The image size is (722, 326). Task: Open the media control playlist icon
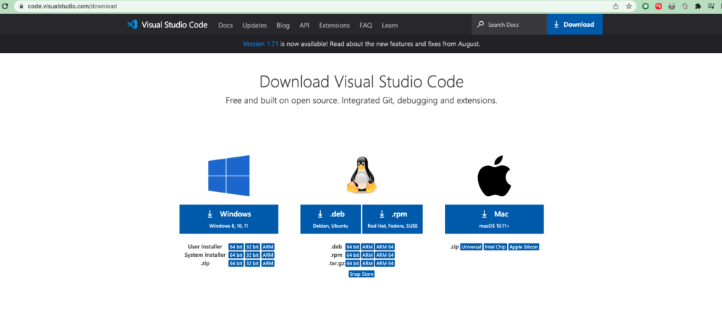711,6
